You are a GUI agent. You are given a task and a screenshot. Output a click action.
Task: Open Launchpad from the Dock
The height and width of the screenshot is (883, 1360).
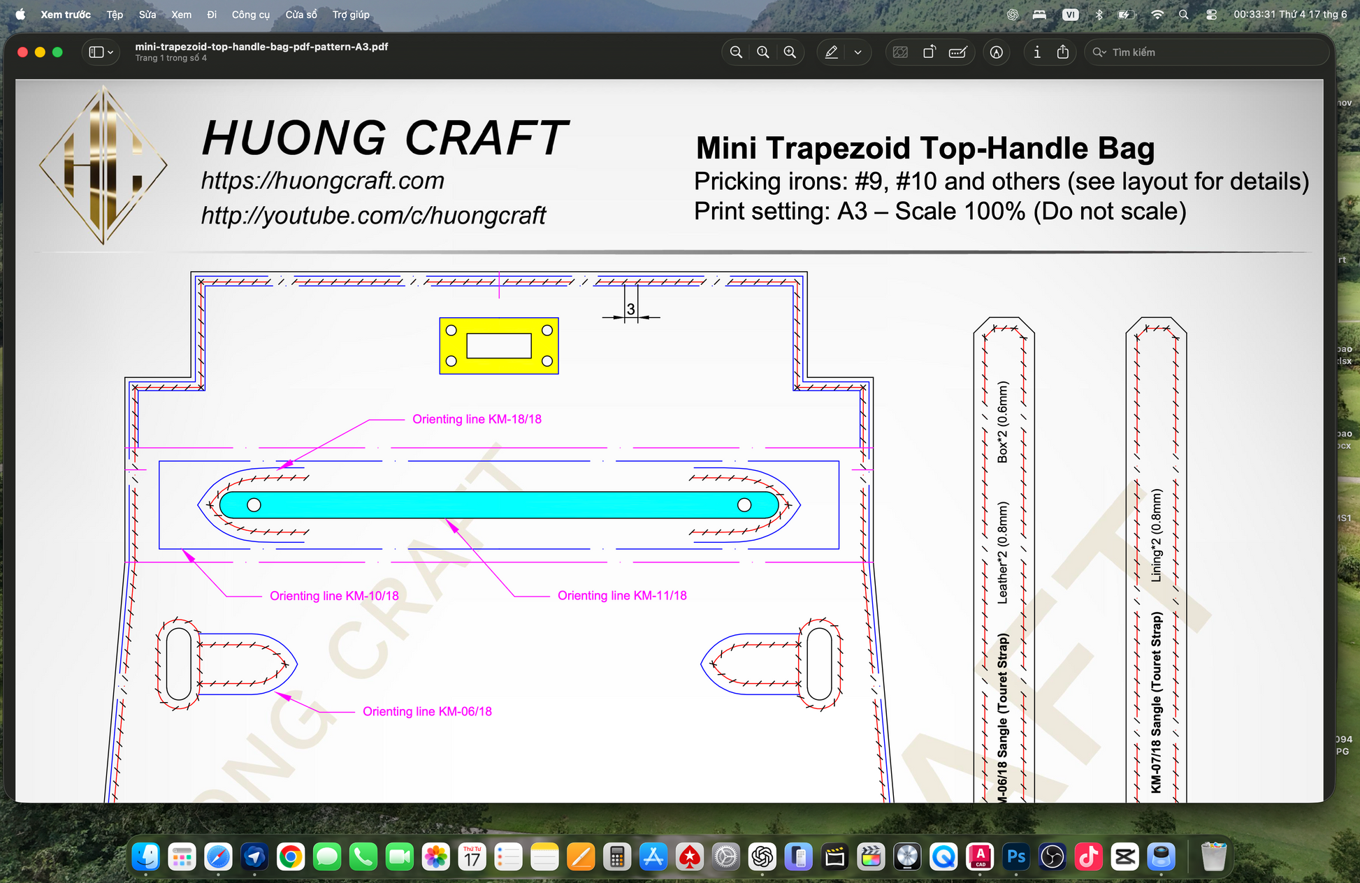[x=182, y=856]
